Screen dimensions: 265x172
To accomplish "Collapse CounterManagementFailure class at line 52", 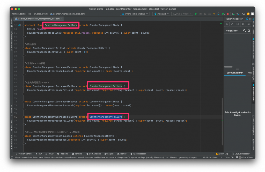I will [x=23, y=25].
